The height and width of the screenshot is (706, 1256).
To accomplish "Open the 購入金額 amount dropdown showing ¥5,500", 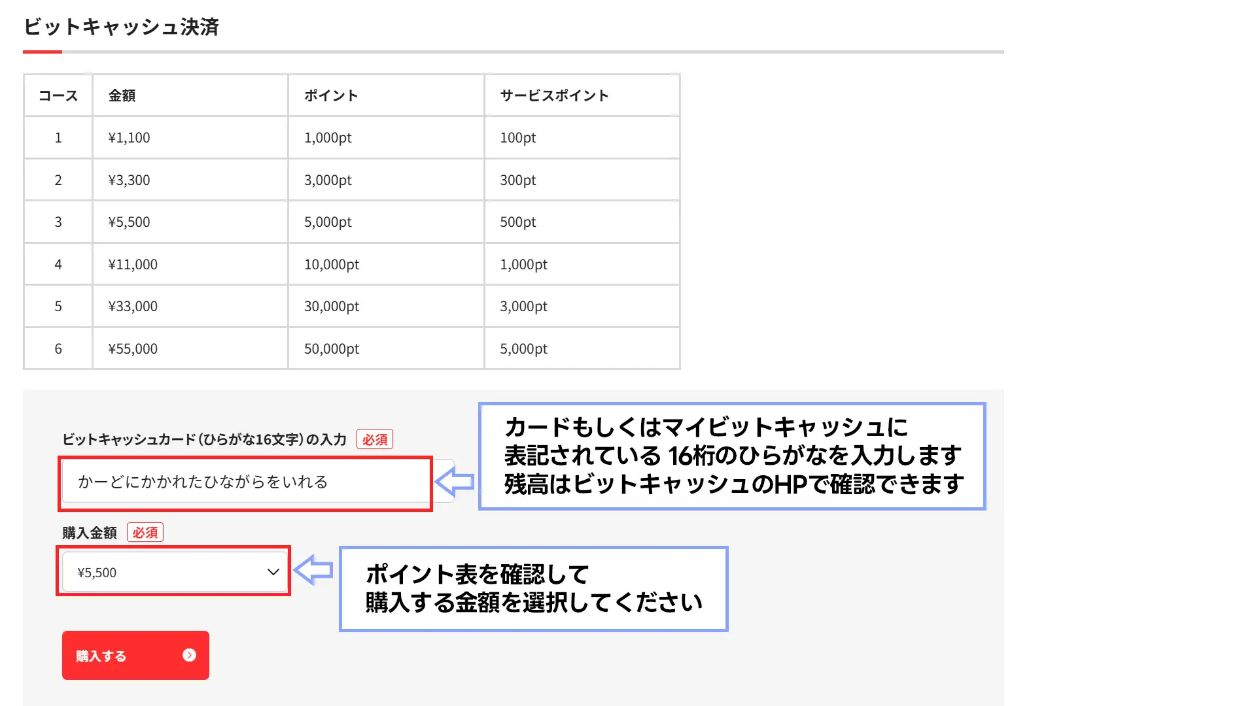I will click(175, 572).
